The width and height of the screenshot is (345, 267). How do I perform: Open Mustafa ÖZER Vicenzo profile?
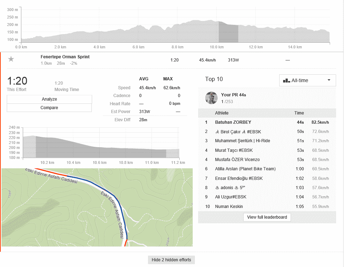237,160
